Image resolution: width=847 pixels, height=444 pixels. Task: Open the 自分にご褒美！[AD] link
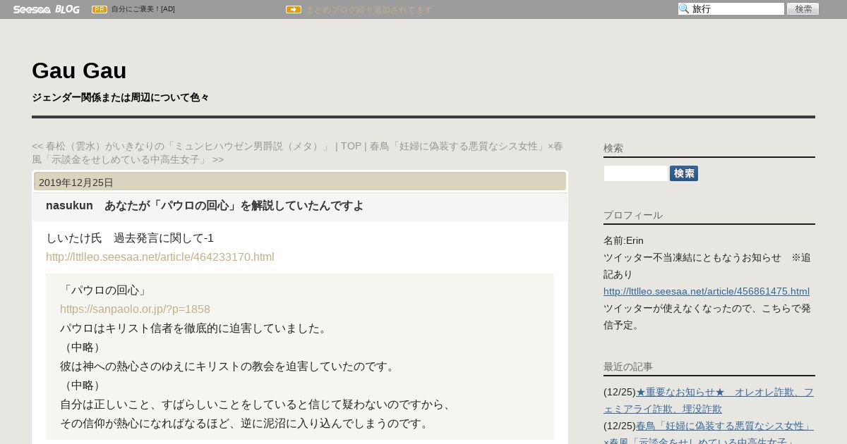143,9
